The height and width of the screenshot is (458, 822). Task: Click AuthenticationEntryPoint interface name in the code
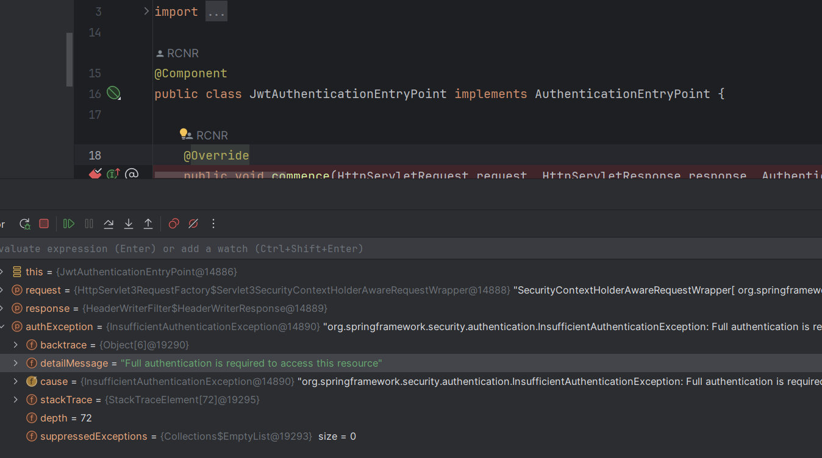[x=623, y=94]
